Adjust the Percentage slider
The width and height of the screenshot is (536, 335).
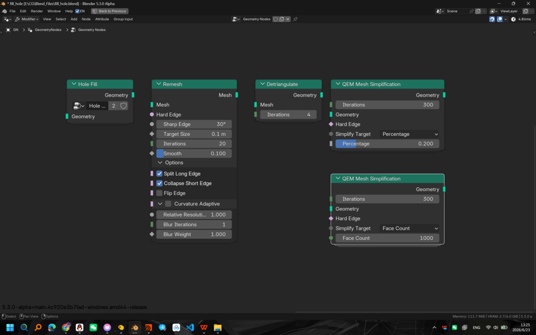[x=387, y=143]
